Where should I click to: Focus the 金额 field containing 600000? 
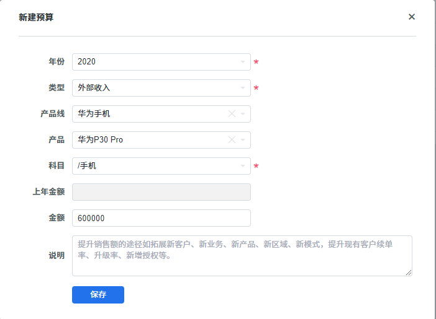pyautogui.click(x=161, y=218)
